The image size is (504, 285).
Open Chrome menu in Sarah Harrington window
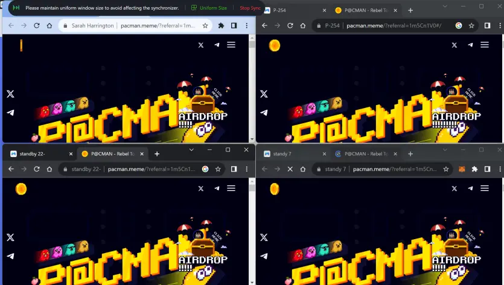pyautogui.click(x=246, y=25)
